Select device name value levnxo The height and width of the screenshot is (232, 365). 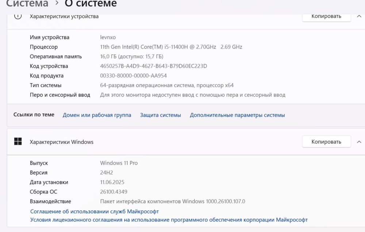tap(108, 37)
